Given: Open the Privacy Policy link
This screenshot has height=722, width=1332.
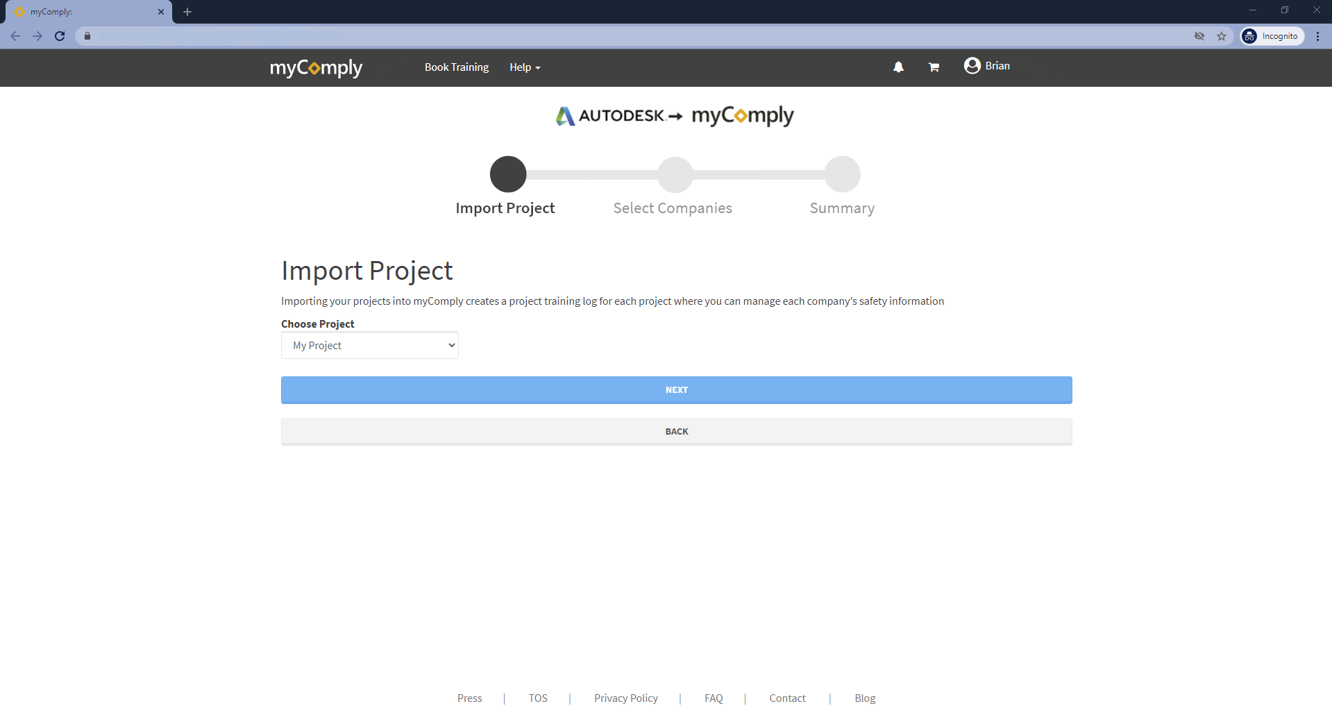Looking at the screenshot, I should [626, 698].
